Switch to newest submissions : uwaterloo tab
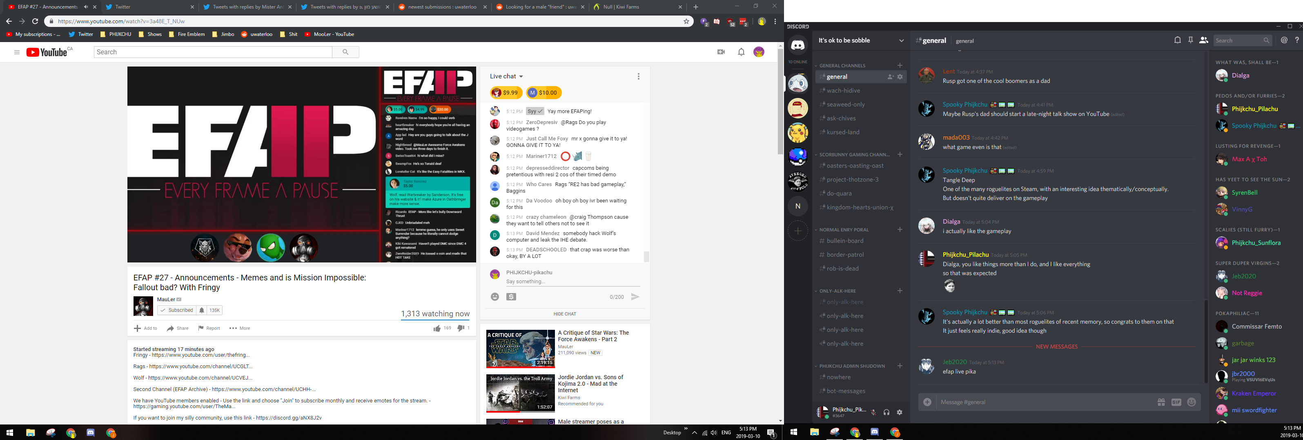This screenshot has height=440, width=1303. [442, 7]
